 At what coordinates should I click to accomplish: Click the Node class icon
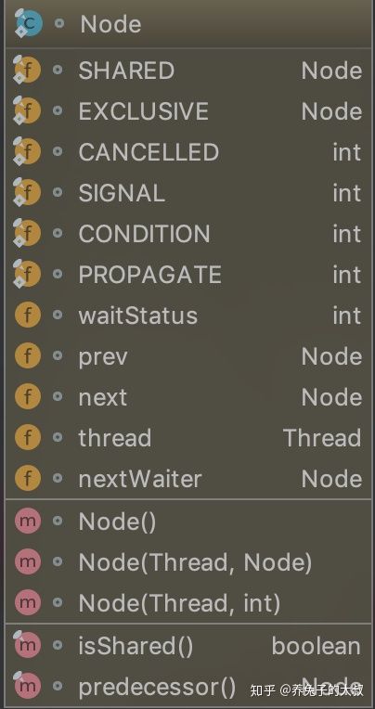pyautogui.click(x=28, y=23)
